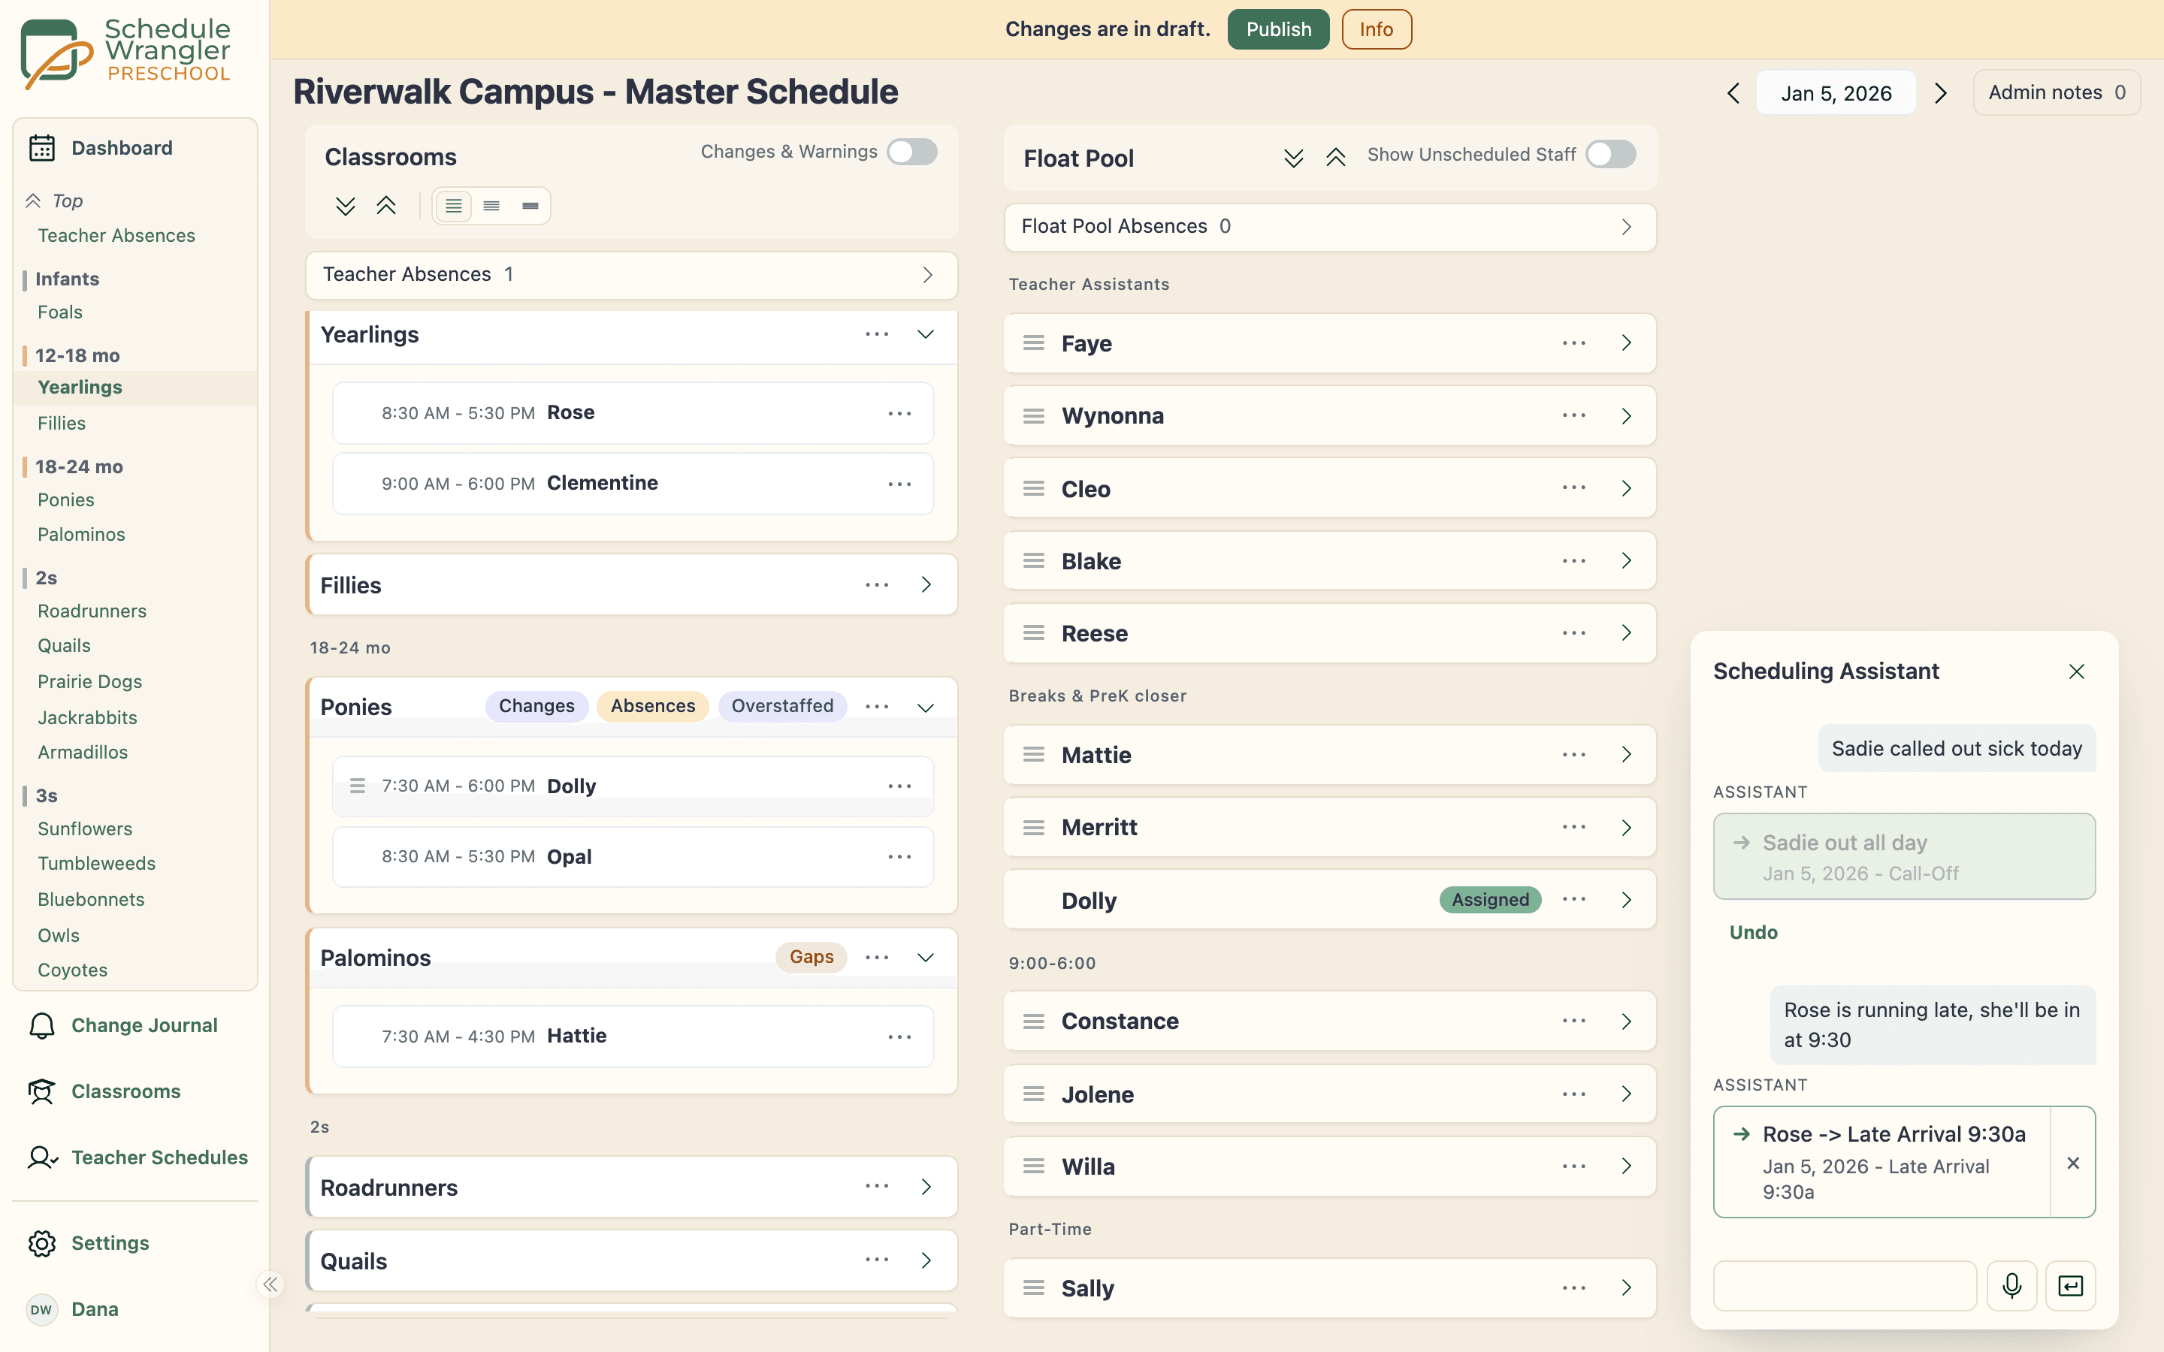The image size is (2164, 1352).
Task: Grab the drag handle for Wynonna
Action: click(1034, 416)
